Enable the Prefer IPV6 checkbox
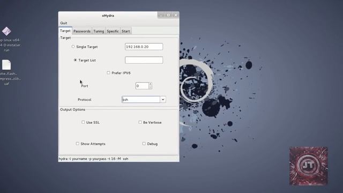Viewport: 343px width, 193px height. point(108,73)
